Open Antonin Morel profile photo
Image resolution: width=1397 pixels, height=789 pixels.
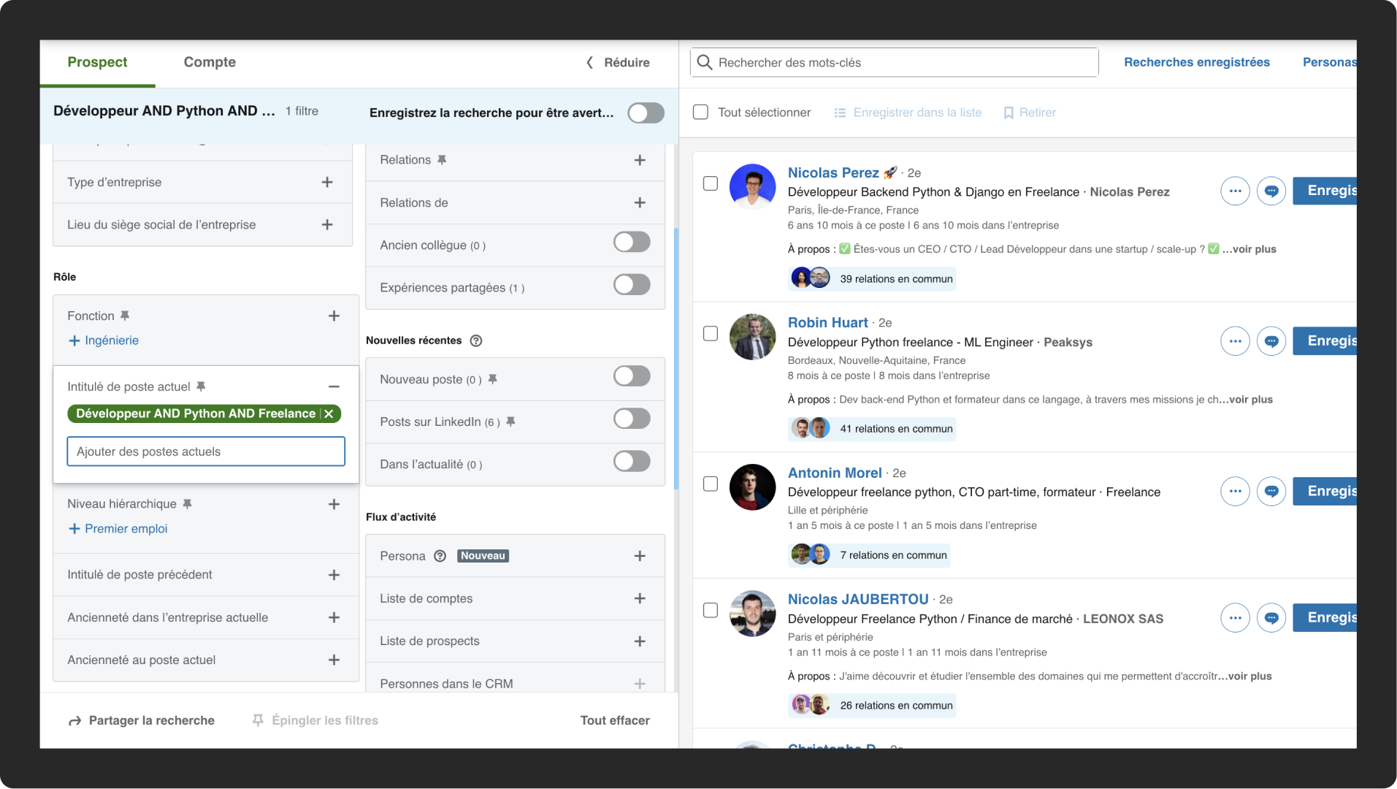pyautogui.click(x=752, y=487)
